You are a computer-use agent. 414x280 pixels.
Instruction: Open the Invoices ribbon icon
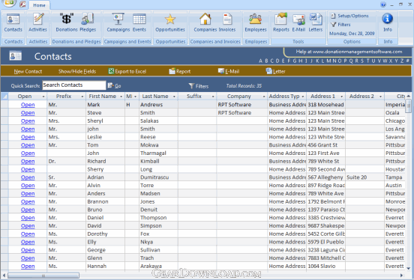227,23
